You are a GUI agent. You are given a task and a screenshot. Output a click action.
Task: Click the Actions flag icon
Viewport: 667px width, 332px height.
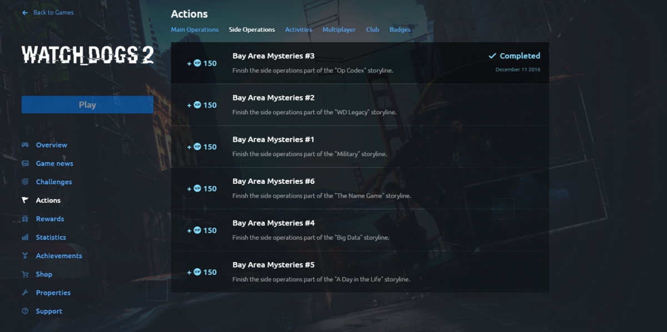pyautogui.click(x=25, y=200)
